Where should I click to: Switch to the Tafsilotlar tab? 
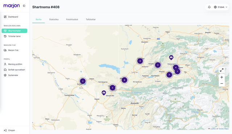coord(91,20)
